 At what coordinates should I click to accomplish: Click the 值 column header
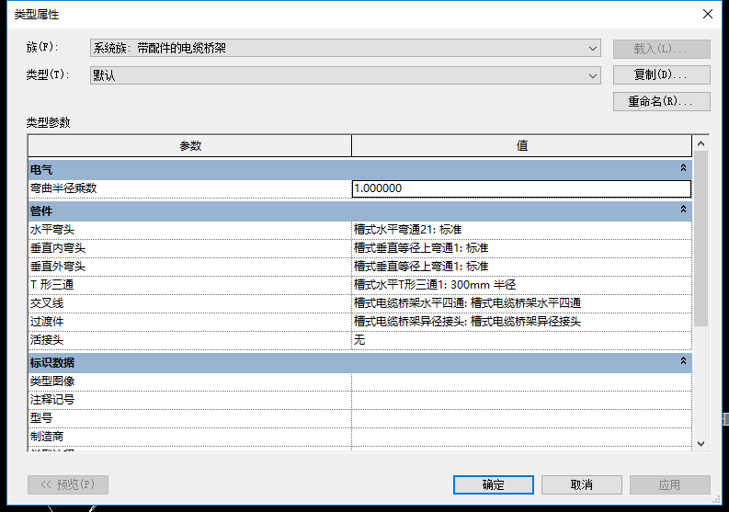[521, 146]
